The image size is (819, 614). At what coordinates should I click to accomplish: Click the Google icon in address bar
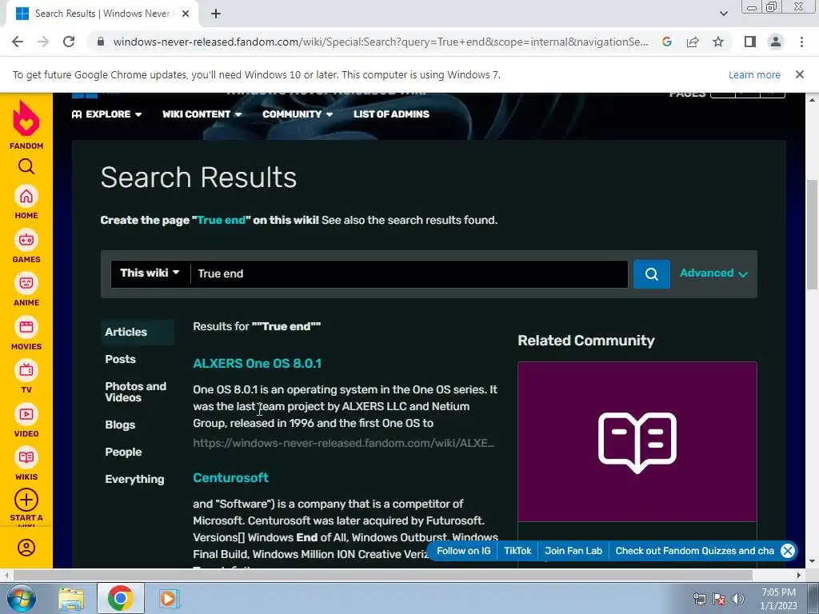point(667,42)
